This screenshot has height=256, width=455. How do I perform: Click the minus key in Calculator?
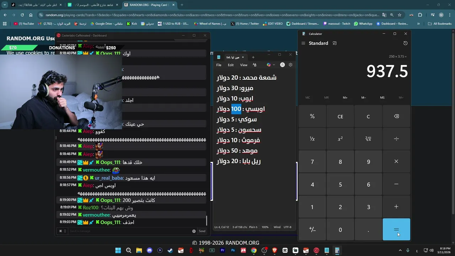[396, 184]
